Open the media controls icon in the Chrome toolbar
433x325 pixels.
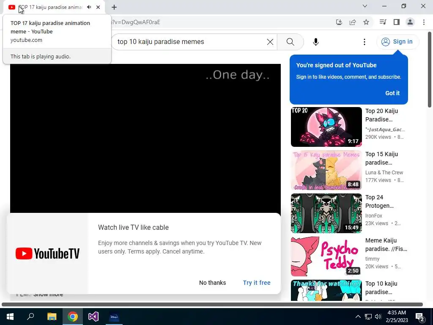(x=383, y=22)
